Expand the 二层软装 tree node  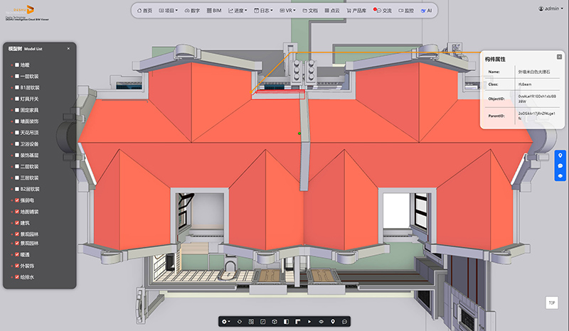pos(11,166)
